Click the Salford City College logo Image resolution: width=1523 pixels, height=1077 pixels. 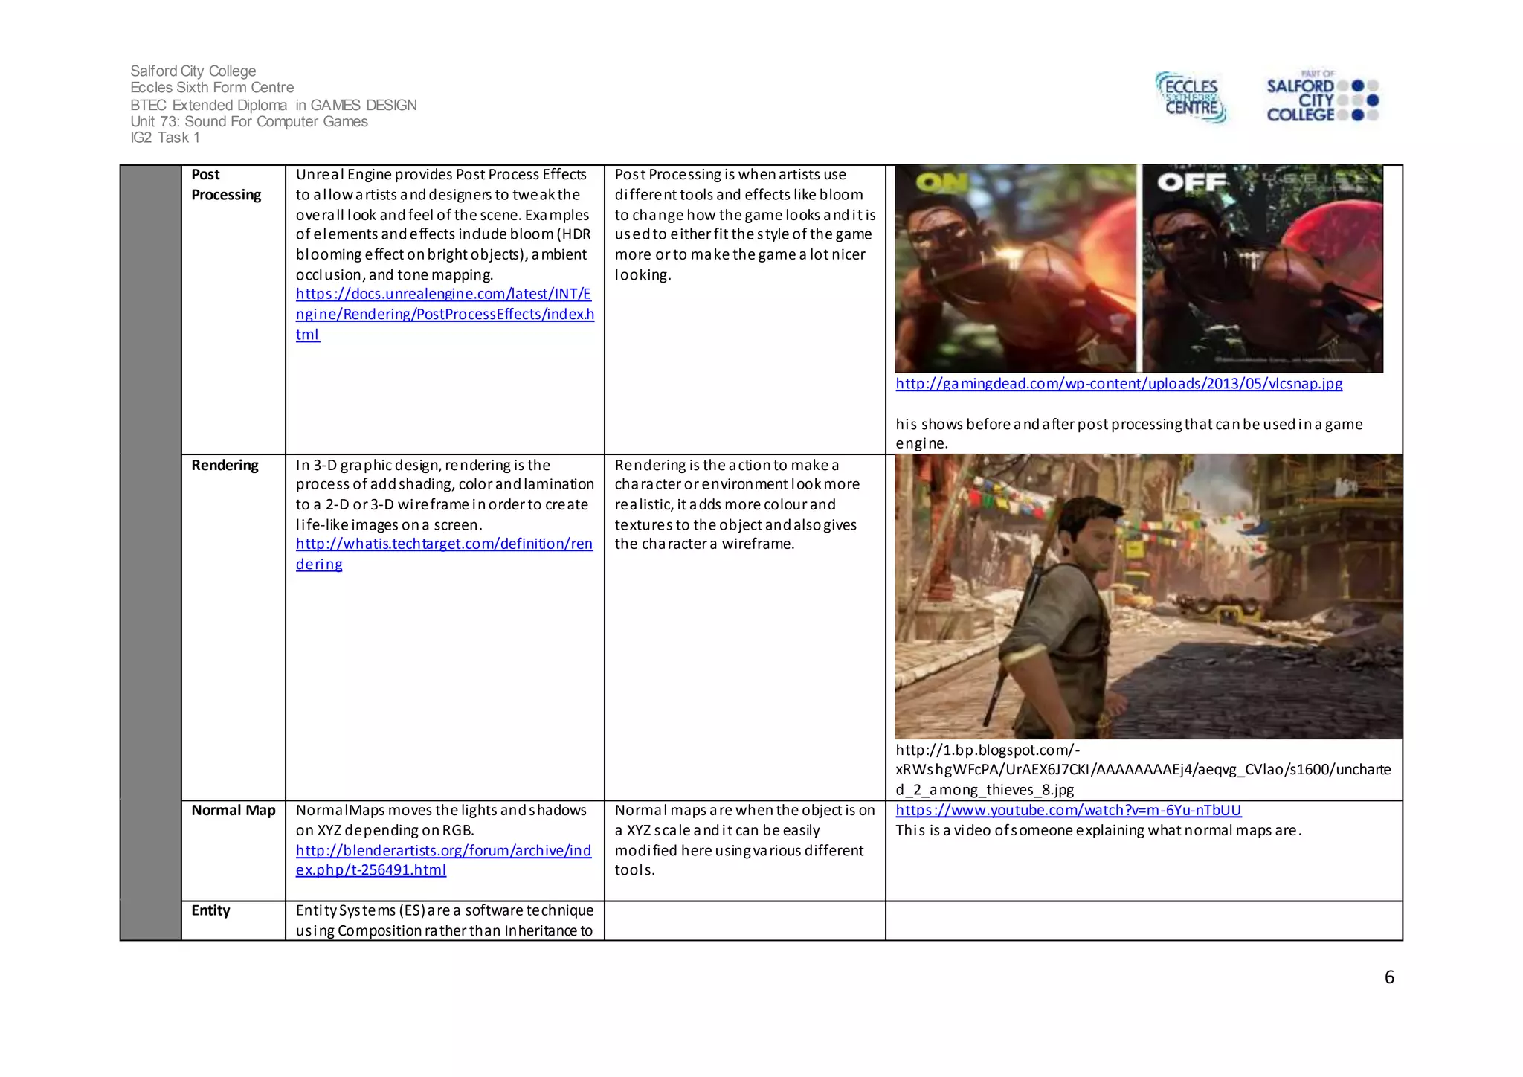click(1321, 97)
